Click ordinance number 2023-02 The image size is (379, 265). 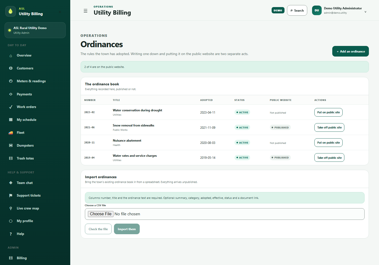[89, 112]
